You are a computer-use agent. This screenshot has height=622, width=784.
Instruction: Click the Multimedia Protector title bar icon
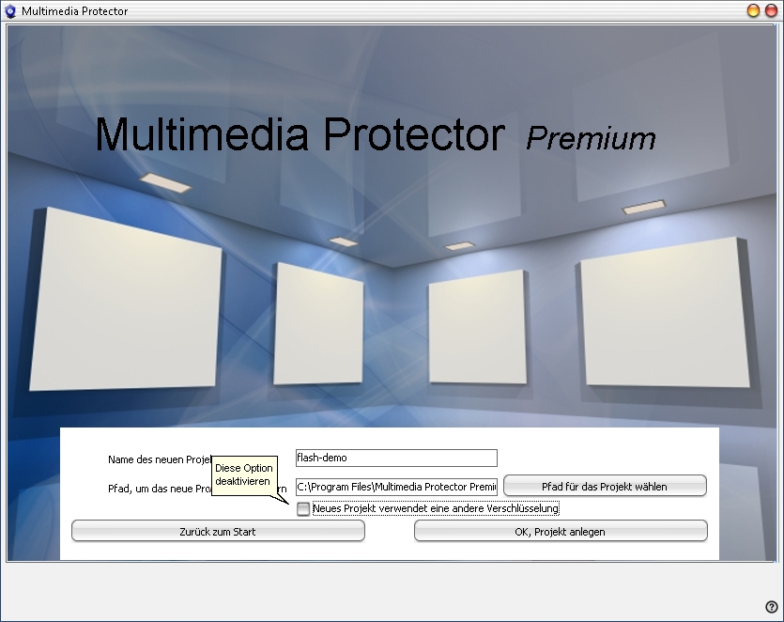10,11
